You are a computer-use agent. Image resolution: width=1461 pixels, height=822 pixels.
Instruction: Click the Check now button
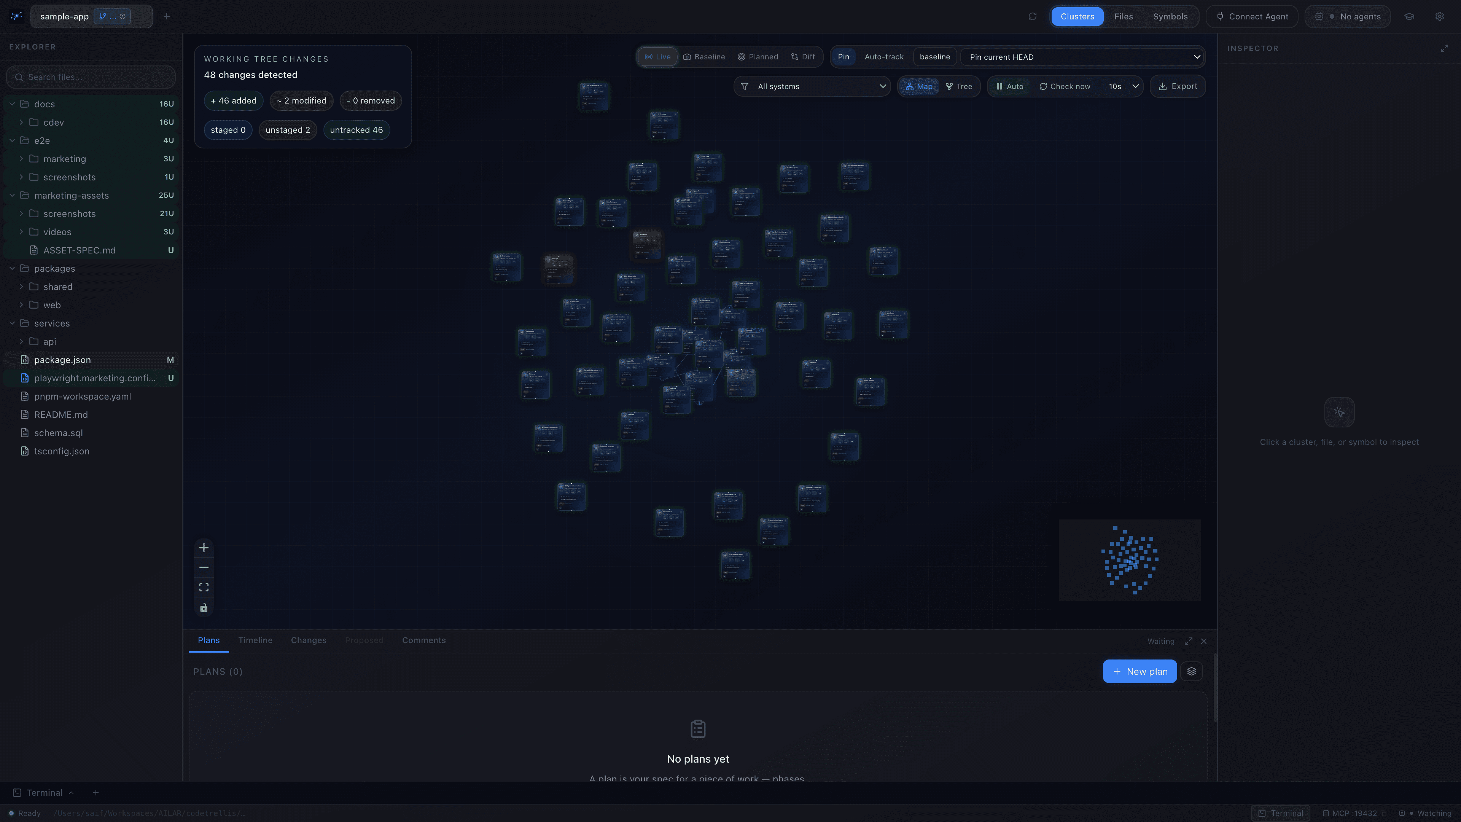(x=1065, y=86)
